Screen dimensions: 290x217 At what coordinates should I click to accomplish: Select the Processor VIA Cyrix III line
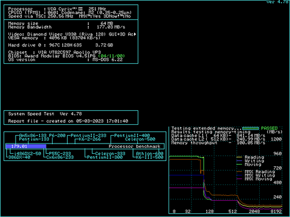[x=57, y=9]
